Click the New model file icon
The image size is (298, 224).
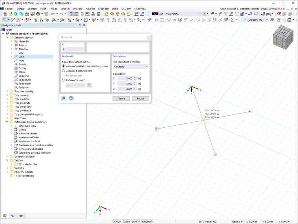pyautogui.click(x=5, y=14)
